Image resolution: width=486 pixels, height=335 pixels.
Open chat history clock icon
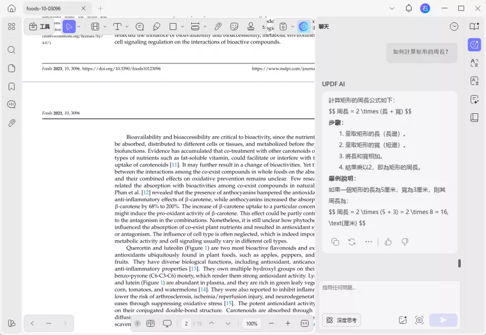click(x=454, y=27)
